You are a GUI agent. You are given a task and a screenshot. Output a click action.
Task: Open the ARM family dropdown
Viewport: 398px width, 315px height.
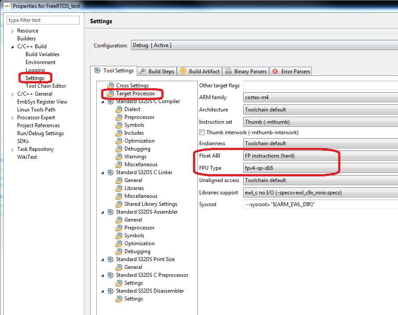(x=320, y=97)
